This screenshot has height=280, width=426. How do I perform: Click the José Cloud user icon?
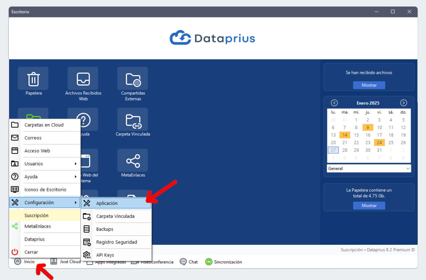pyautogui.click(x=54, y=262)
